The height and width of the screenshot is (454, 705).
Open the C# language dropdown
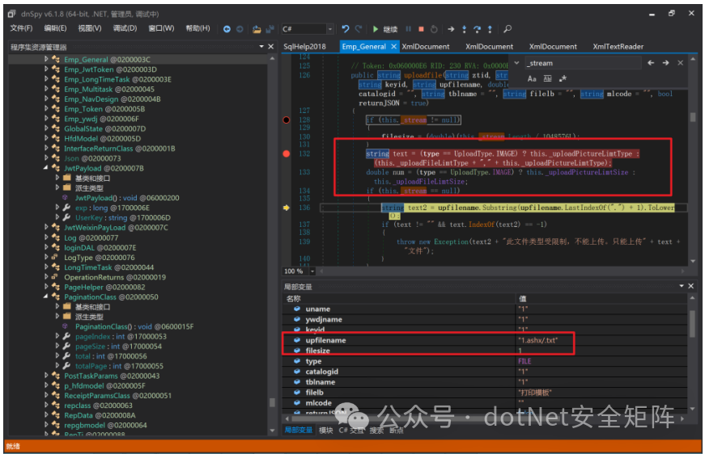330,29
